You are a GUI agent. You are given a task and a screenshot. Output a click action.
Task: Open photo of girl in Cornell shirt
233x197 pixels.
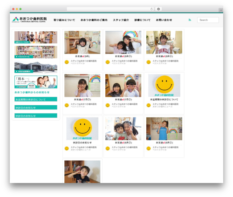164,42
